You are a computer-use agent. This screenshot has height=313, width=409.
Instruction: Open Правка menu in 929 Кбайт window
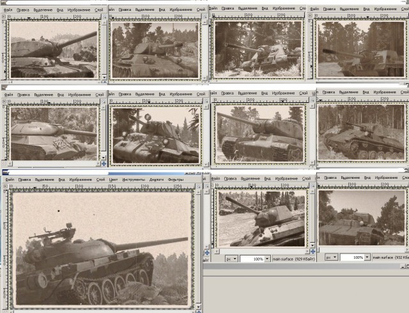click(x=230, y=179)
